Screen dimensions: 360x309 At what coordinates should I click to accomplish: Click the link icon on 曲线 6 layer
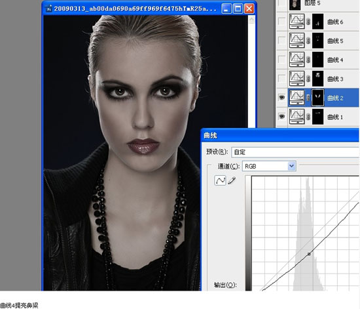click(x=308, y=22)
